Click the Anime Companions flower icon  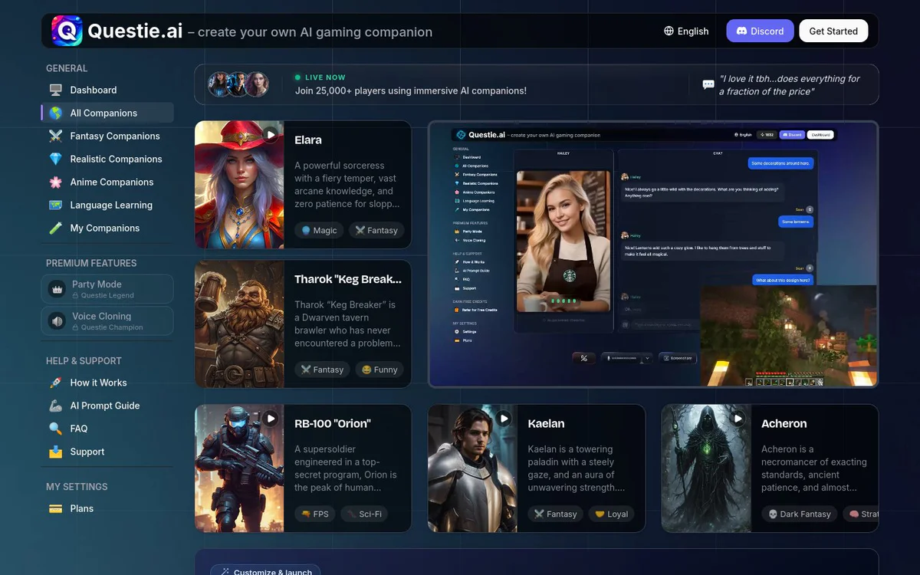click(56, 182)
